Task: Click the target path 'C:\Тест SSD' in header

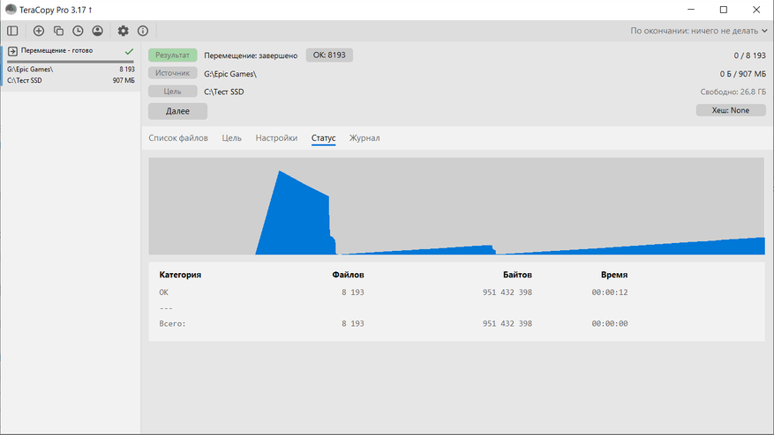Action: [223, 92]
